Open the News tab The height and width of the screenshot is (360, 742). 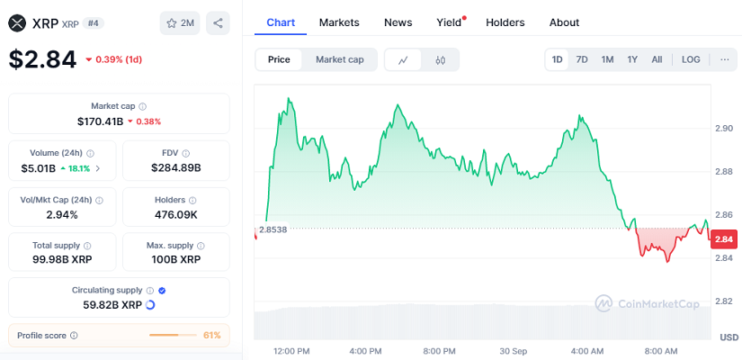pyautogui.click(x=398, y=22)
